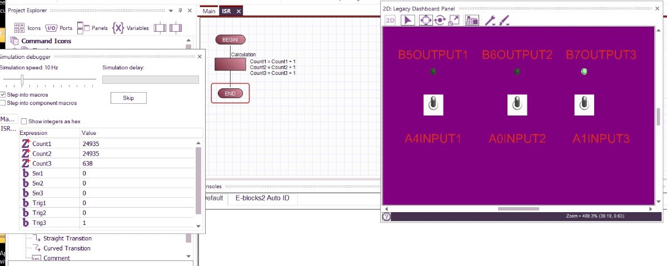The width and height of the screenshot is (667, 266).
Task: Click the Simulation speed slider handle
Action: (22, 80)
